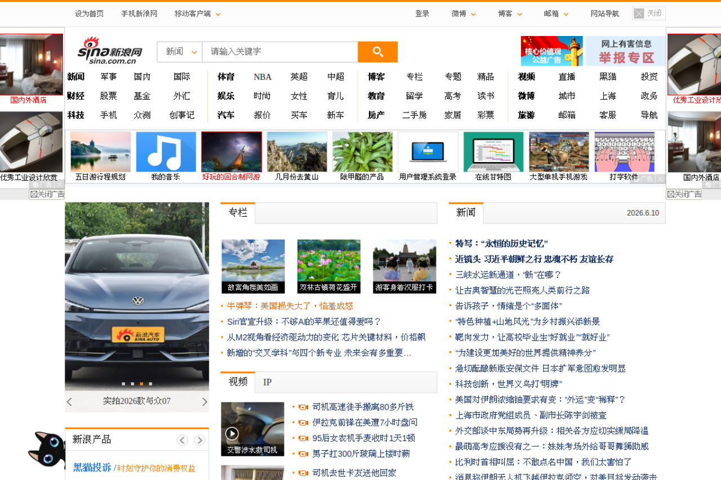Click the black cat mascot icon
721x480 pixels.
coord(46,448)
